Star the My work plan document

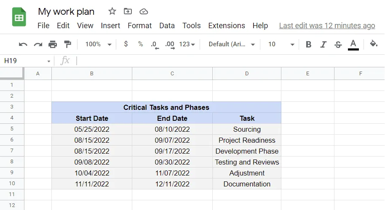112,11
